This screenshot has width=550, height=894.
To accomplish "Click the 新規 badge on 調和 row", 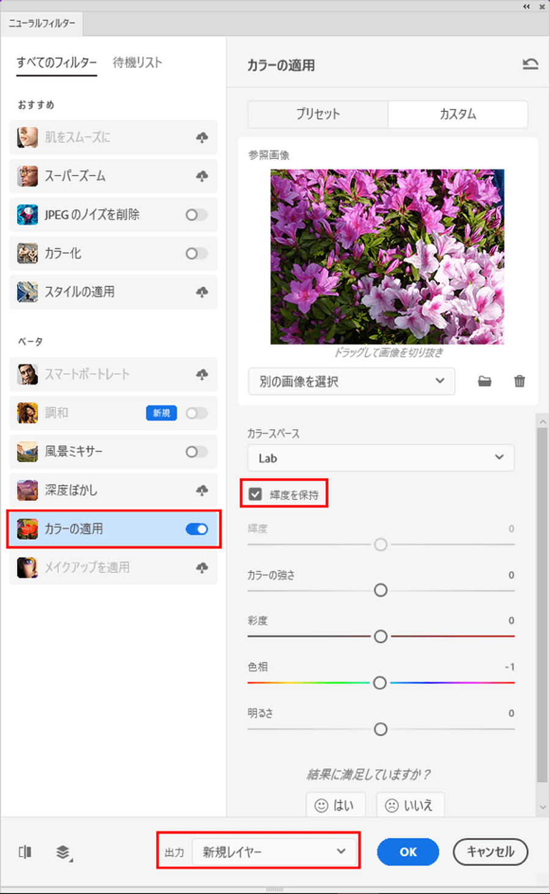I will [x=161, y=413].
